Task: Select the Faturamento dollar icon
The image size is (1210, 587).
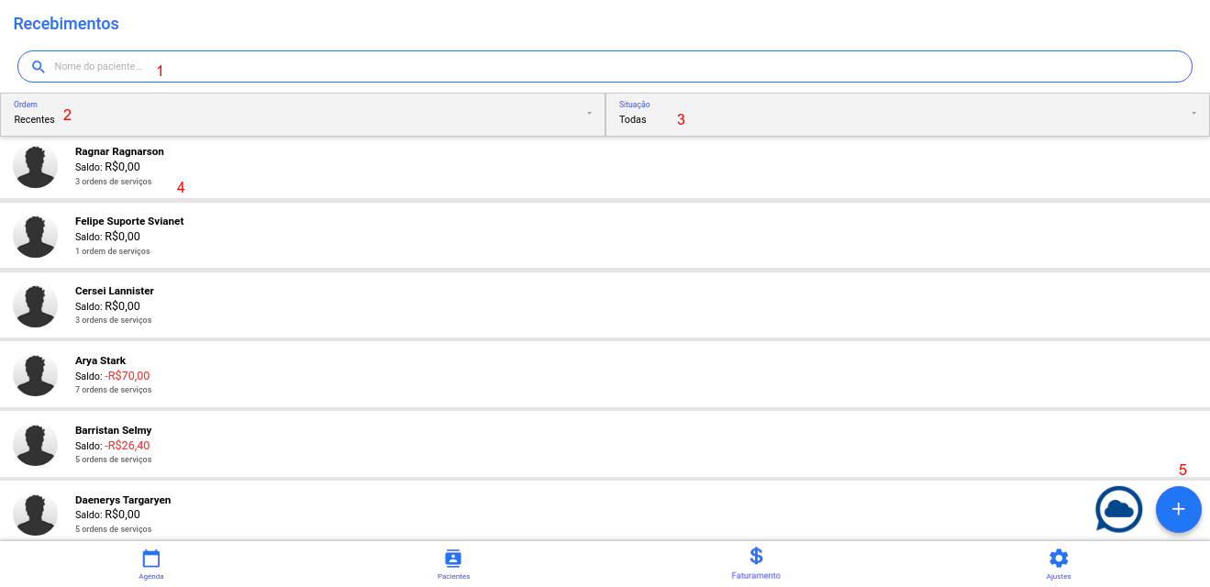Action: pos(756,556)
